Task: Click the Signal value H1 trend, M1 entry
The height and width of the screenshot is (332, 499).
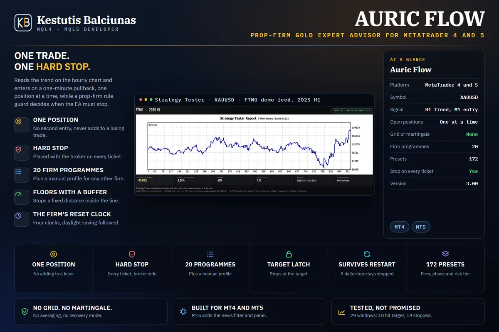Action: pyautogui.click(x=451, y=110)
